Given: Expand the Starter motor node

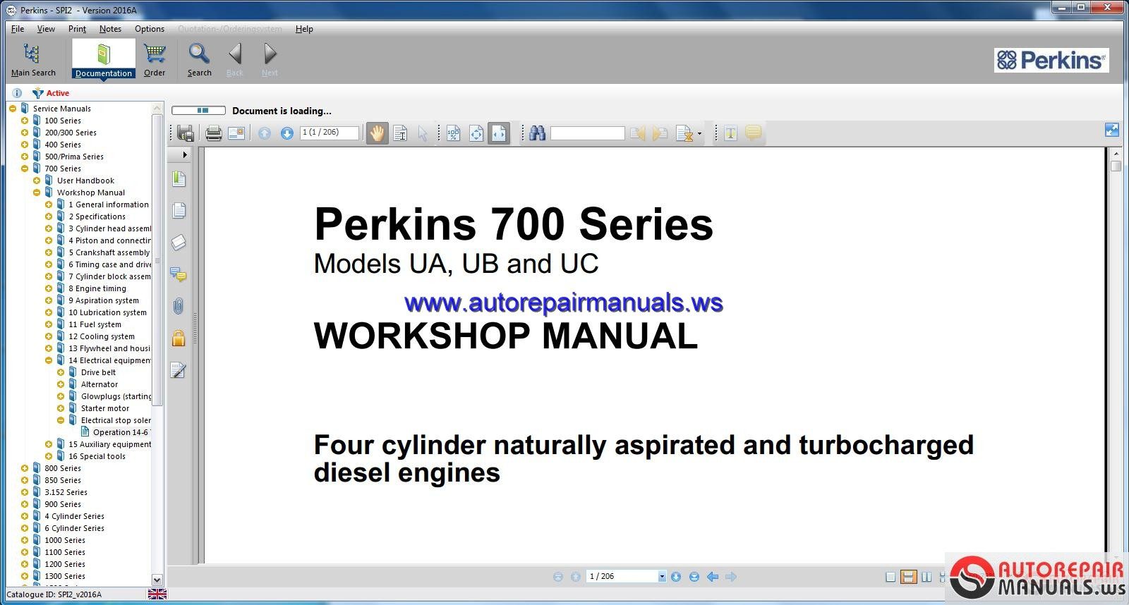Looking at the screenshot, I should (61, 408).
